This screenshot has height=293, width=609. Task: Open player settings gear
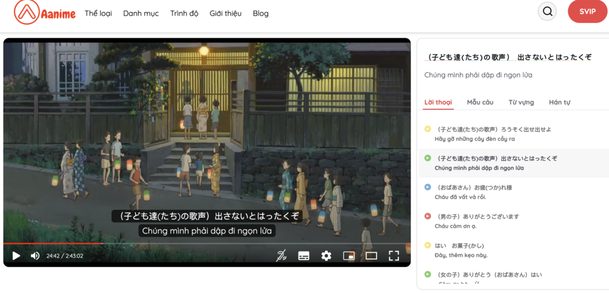point(326,256)
